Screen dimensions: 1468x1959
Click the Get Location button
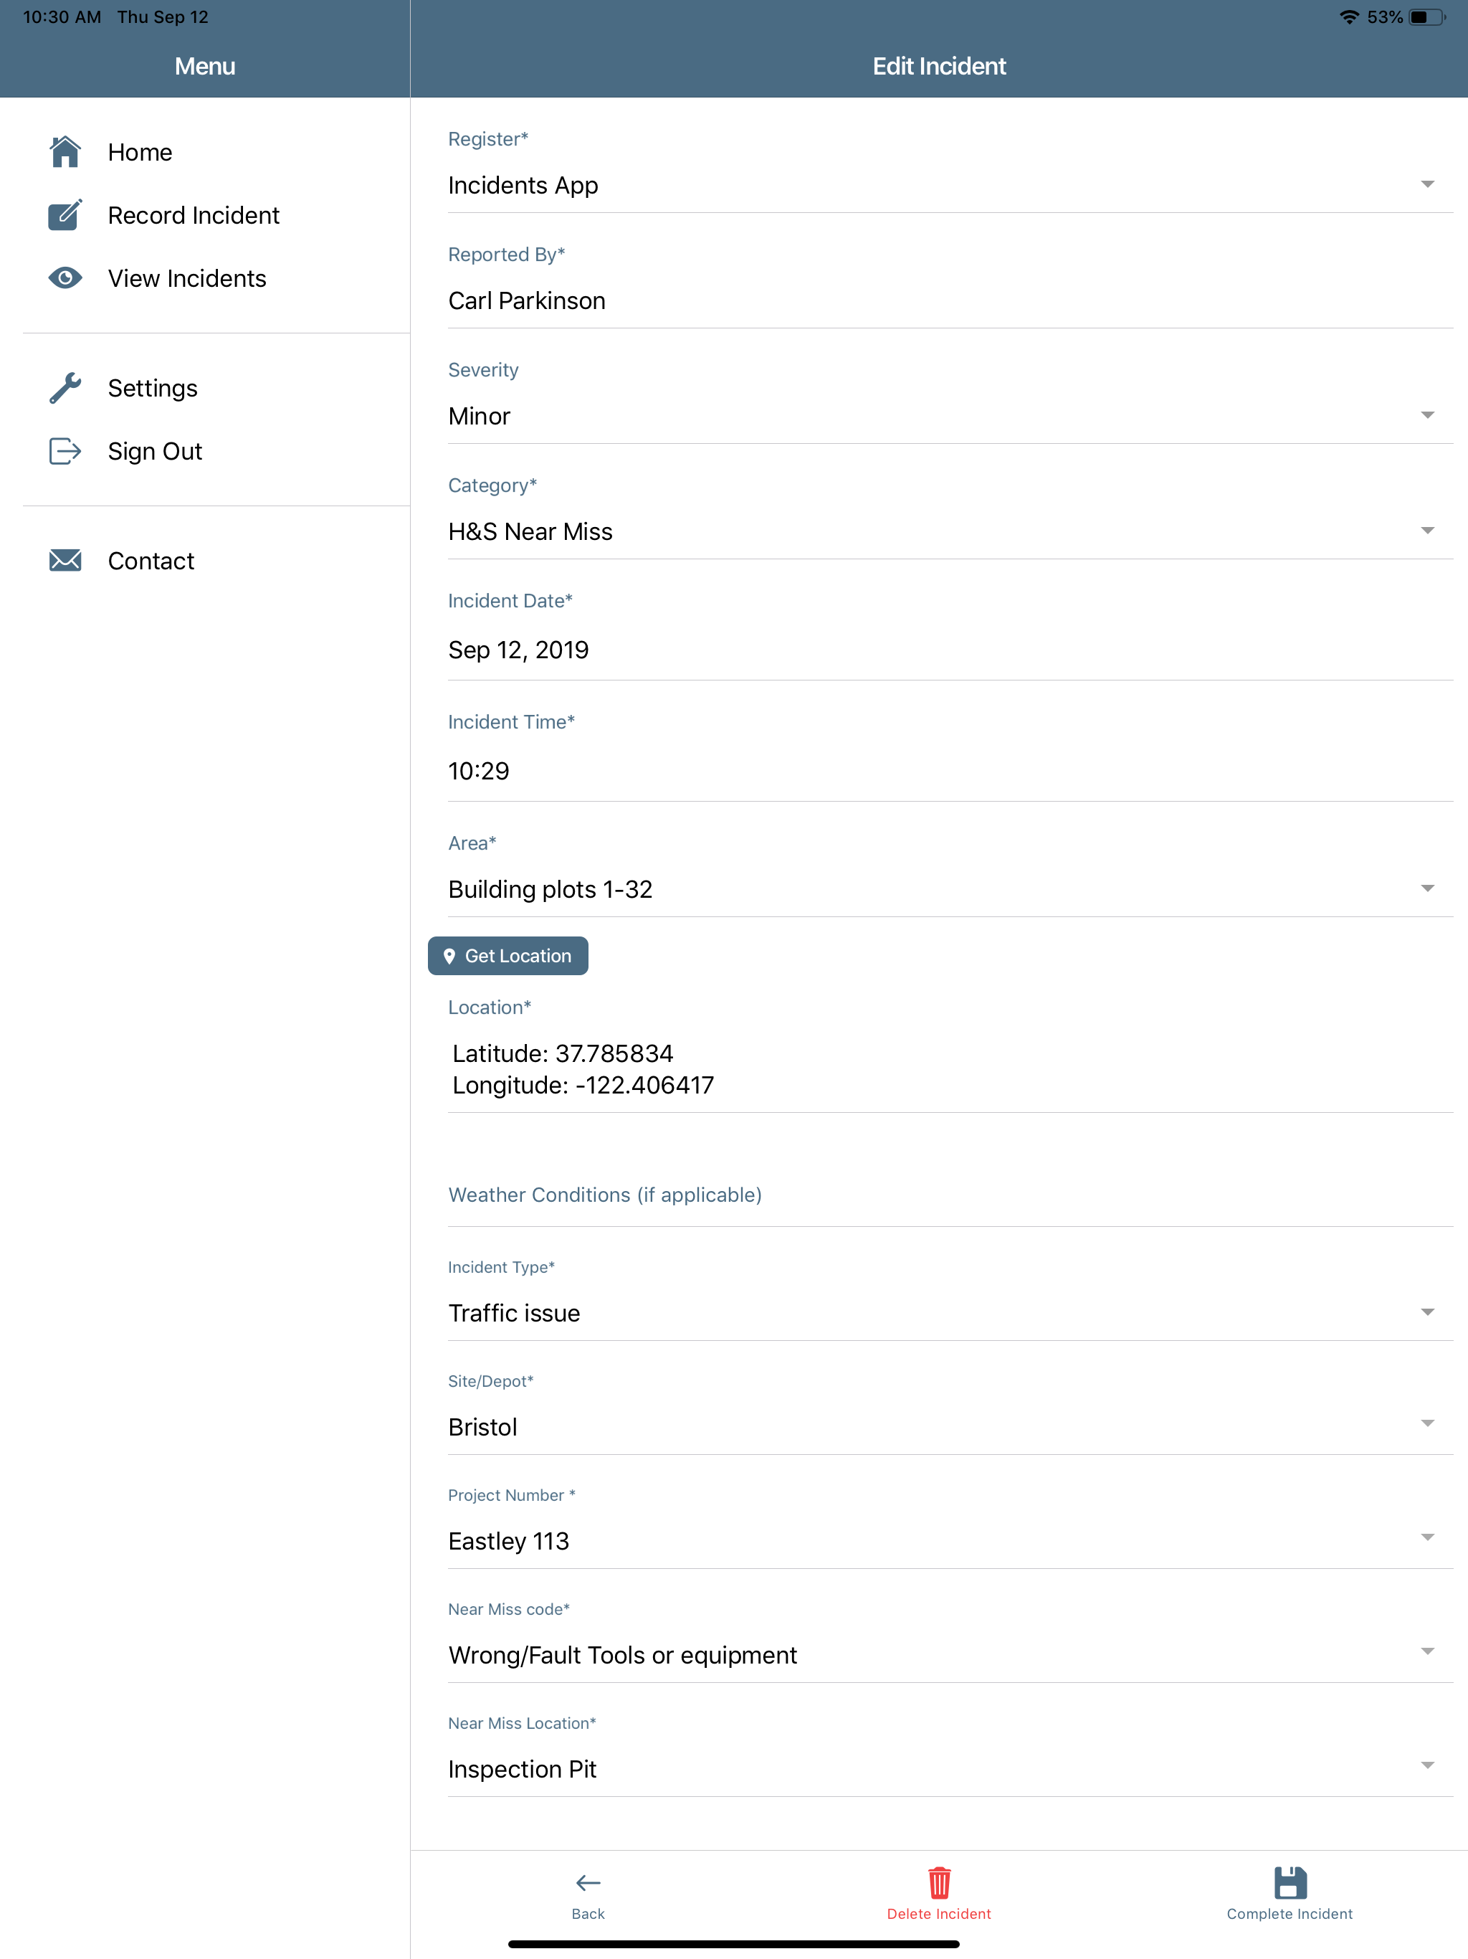coord(508,956)
